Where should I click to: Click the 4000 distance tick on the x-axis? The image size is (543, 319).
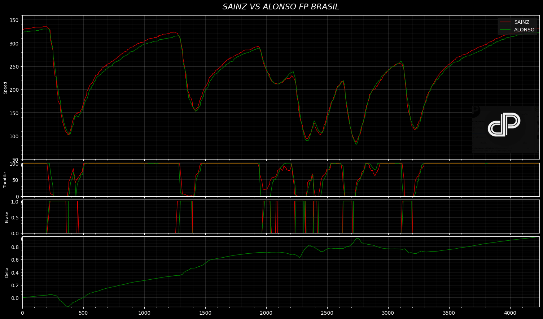point(510,313)
